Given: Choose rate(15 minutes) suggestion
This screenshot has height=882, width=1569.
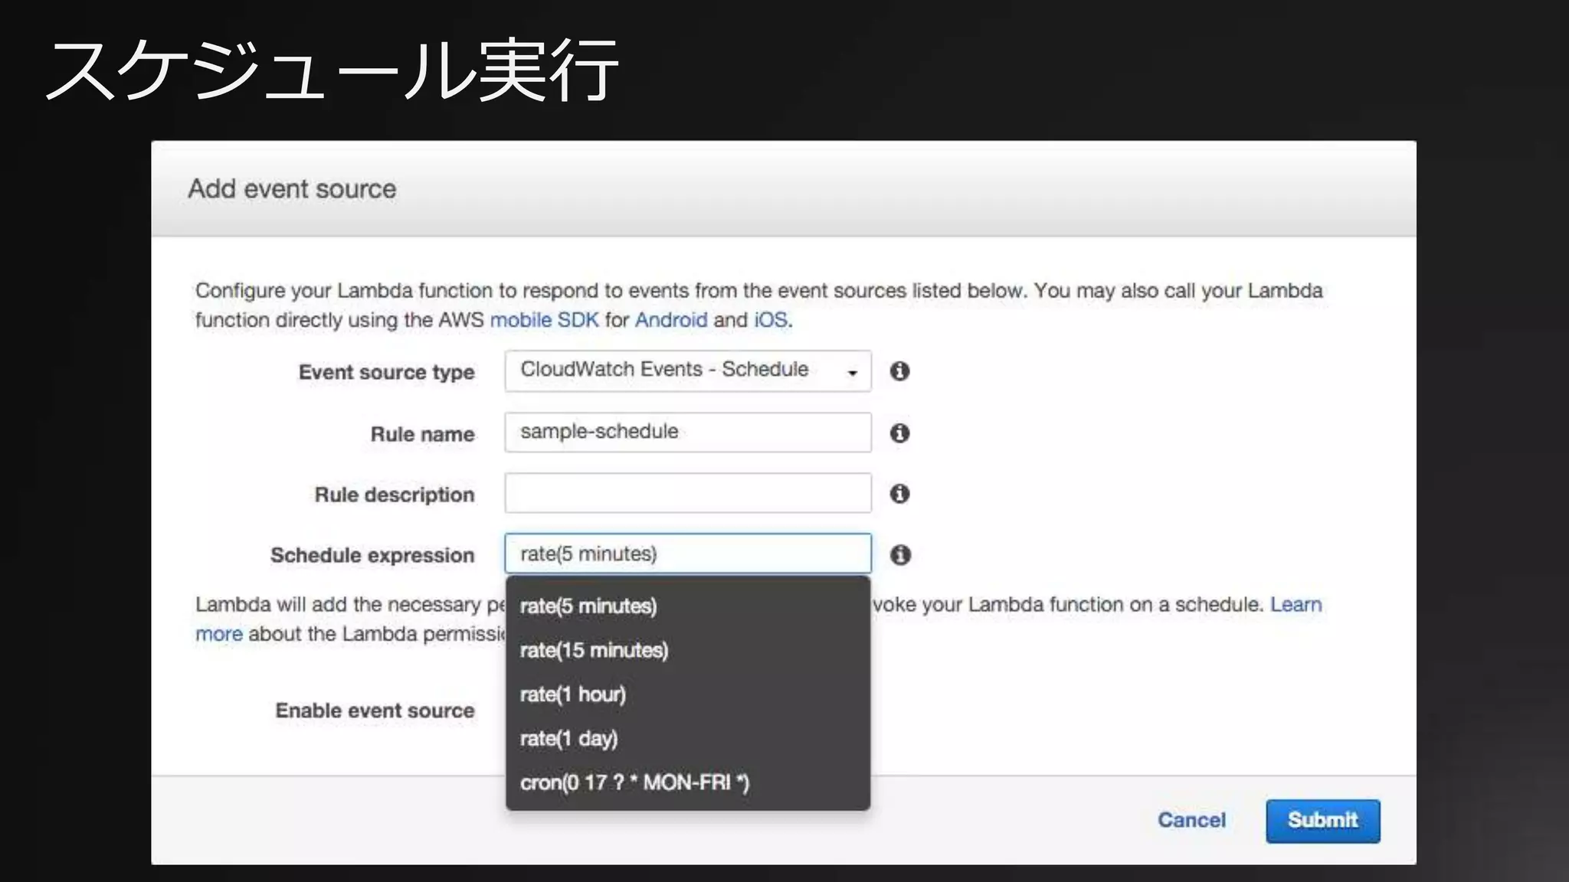Looking at the screenshot, I should coord(594,651).
